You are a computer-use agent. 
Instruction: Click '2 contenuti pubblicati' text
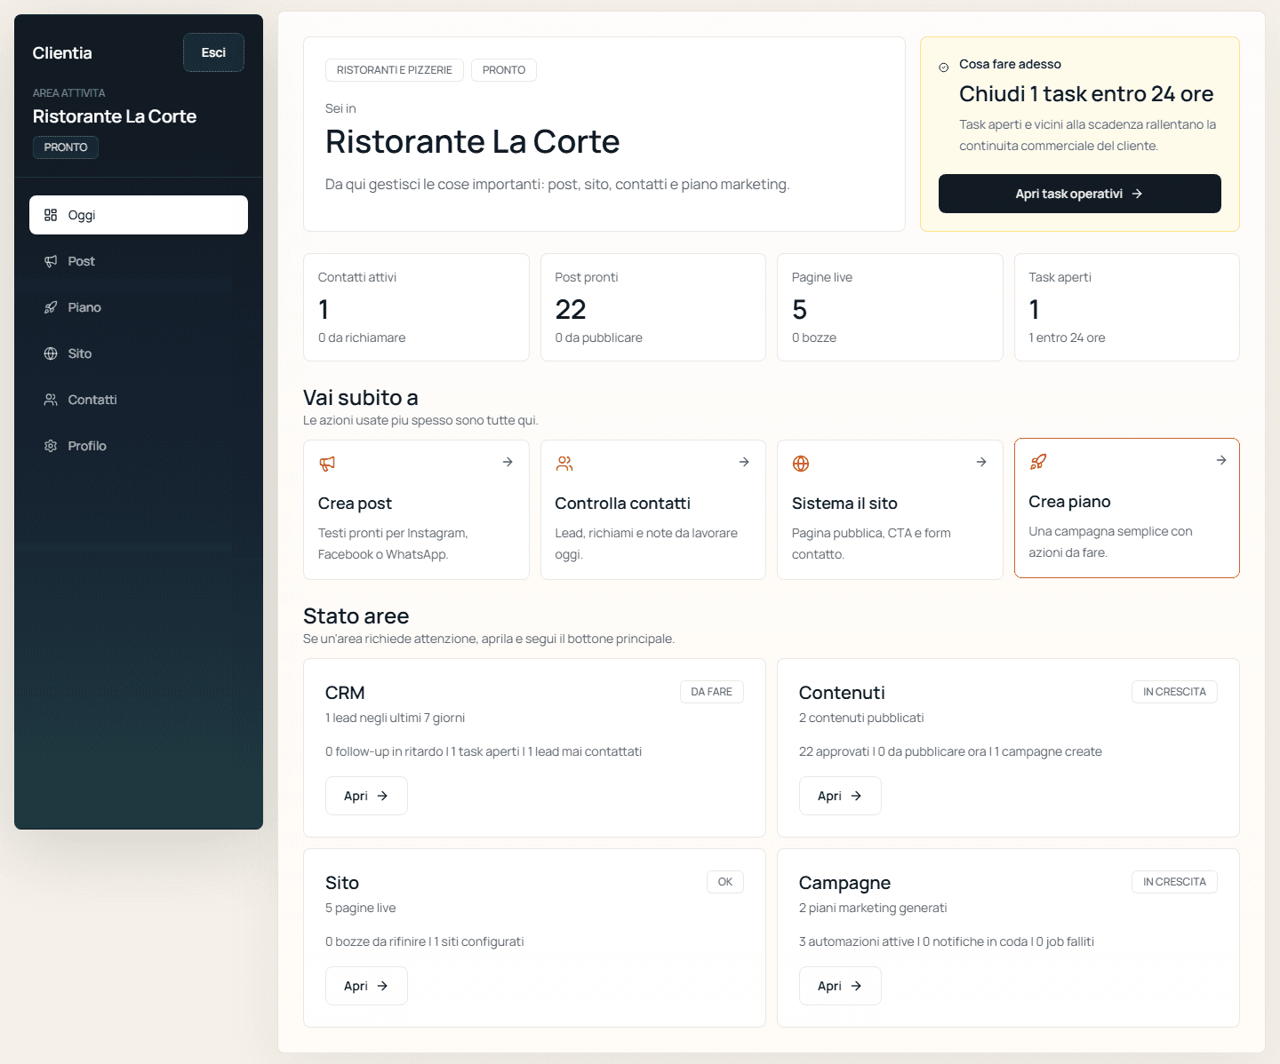(x=861, y=718)
